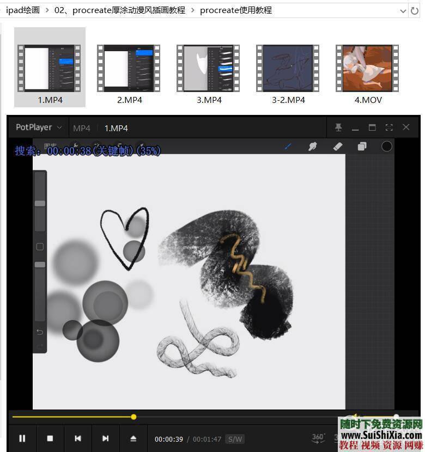This screenshot has height=452, width=425.
Task: Select the 3.MP4 file thumbnail
Action: tap(208, 68)
